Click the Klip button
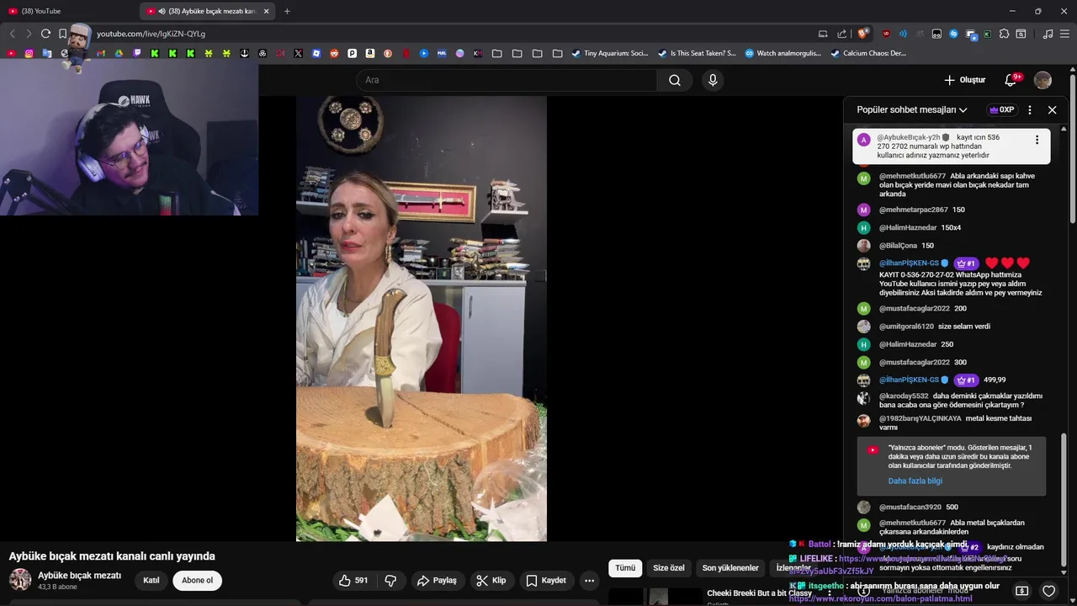The width and height of the screenshot is (1077, 606). (491, 580)
